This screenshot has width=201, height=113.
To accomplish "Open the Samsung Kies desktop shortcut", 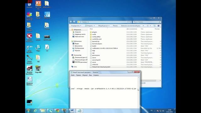I will (38, 5).
